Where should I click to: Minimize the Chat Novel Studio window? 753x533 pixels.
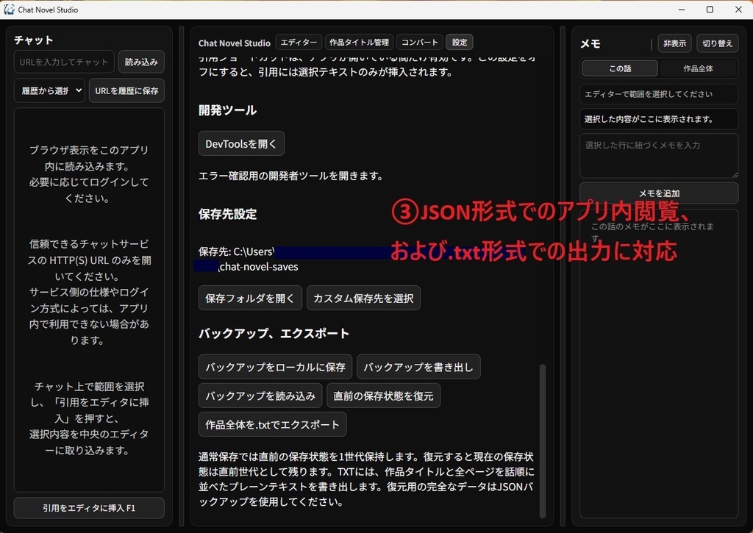tap(682, 10)
